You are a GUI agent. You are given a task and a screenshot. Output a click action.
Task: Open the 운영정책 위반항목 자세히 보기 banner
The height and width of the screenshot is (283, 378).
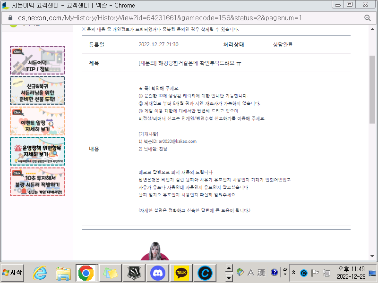click(37, 151)
